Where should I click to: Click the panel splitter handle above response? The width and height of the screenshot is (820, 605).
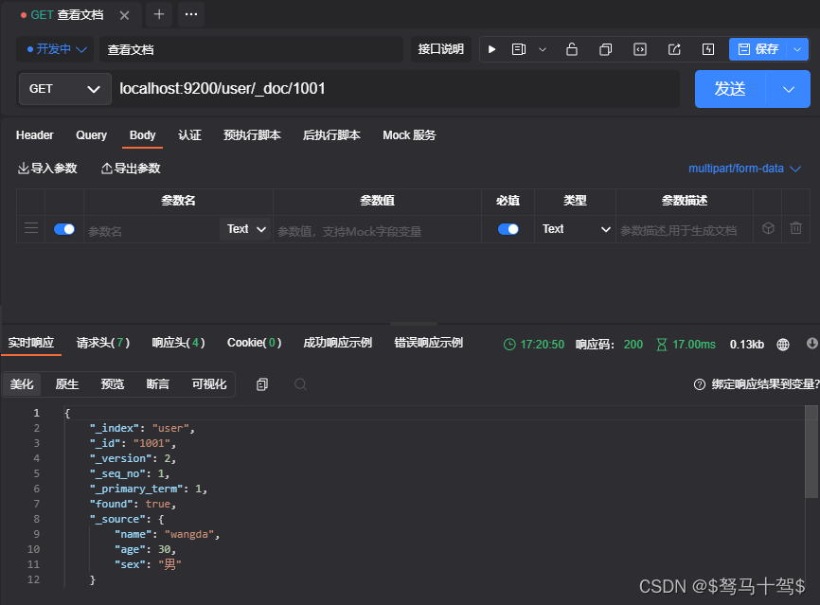tap(414, 324)
